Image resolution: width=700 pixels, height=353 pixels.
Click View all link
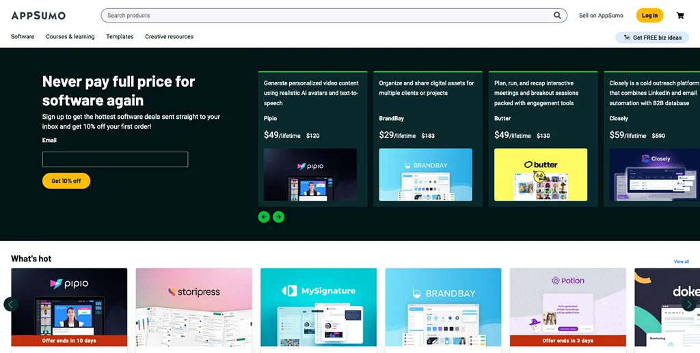tap(682, 262)
